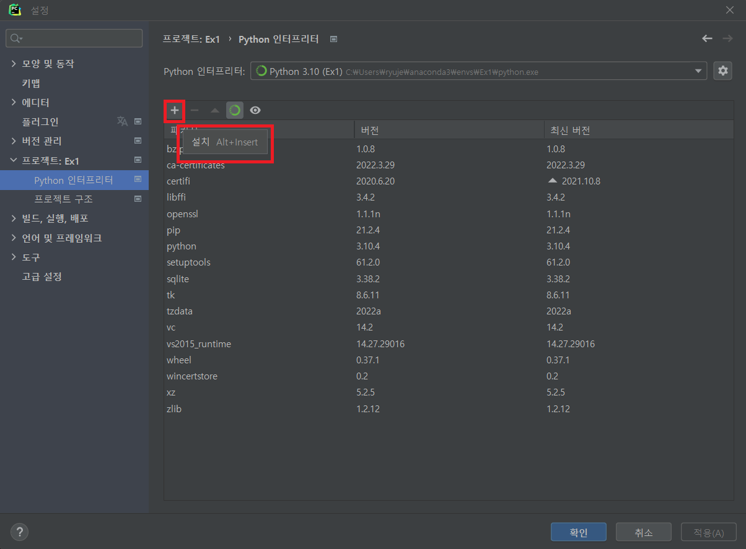The height and width of the screenshot is (549, 746).
Task: Select the wincertstore package row
Action: (x=449, y=376)
